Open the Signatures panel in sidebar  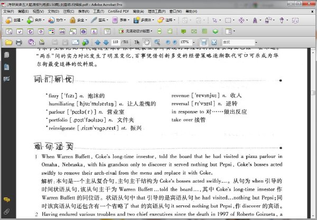[7, 79]
